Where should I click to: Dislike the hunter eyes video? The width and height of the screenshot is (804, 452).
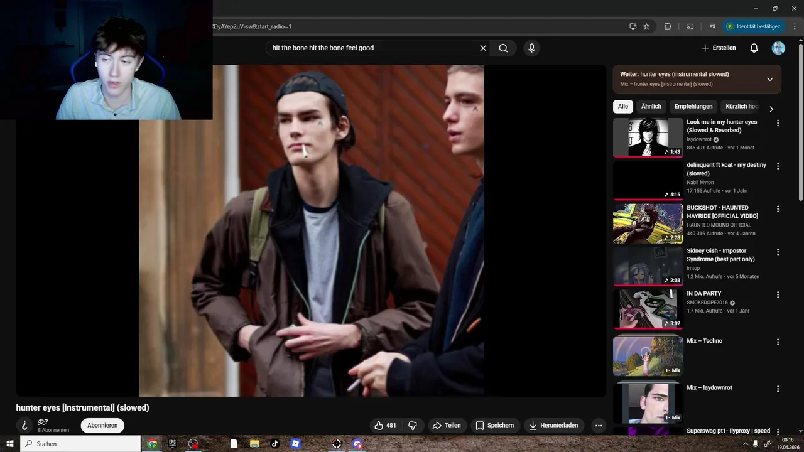413,426
